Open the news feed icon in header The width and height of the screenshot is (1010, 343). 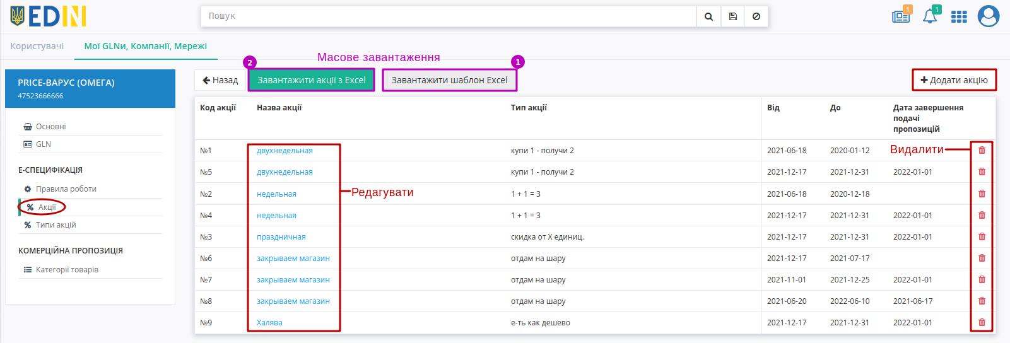point(901,16)
